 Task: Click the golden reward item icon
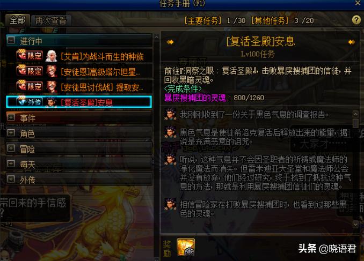tap(186, 247)
